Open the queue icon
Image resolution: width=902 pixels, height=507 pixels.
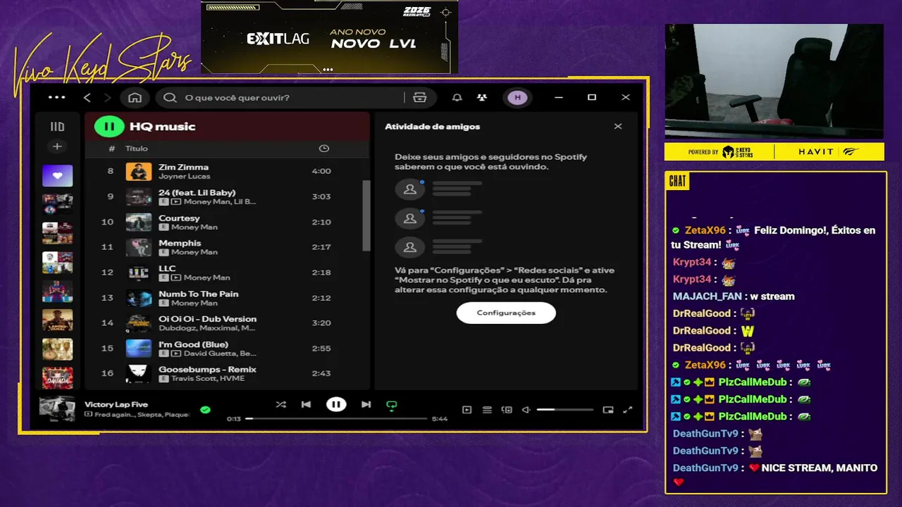(x=487, y=410)
